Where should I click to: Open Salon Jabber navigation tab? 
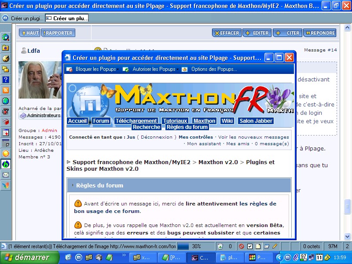[x=256, y=121]
